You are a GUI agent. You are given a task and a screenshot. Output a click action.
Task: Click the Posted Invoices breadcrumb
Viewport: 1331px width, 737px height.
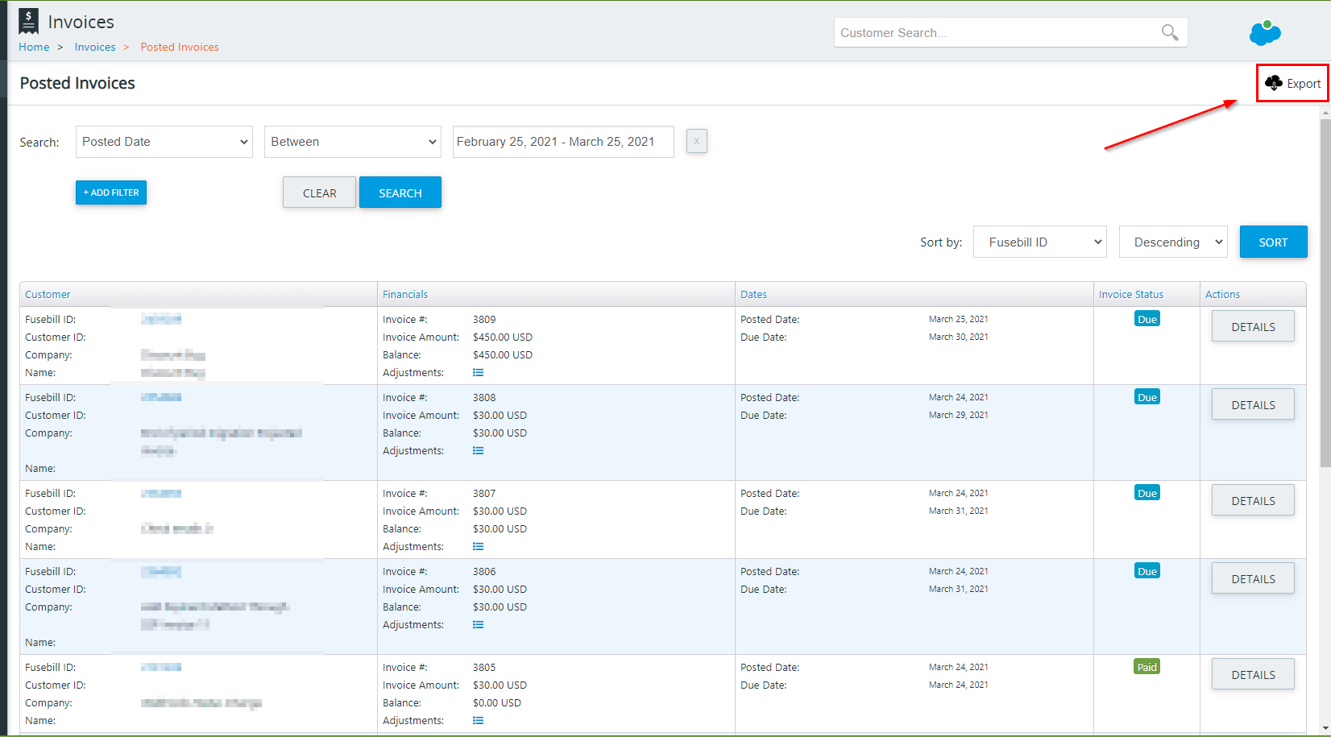pyautogui.click(x=180, y=47)
